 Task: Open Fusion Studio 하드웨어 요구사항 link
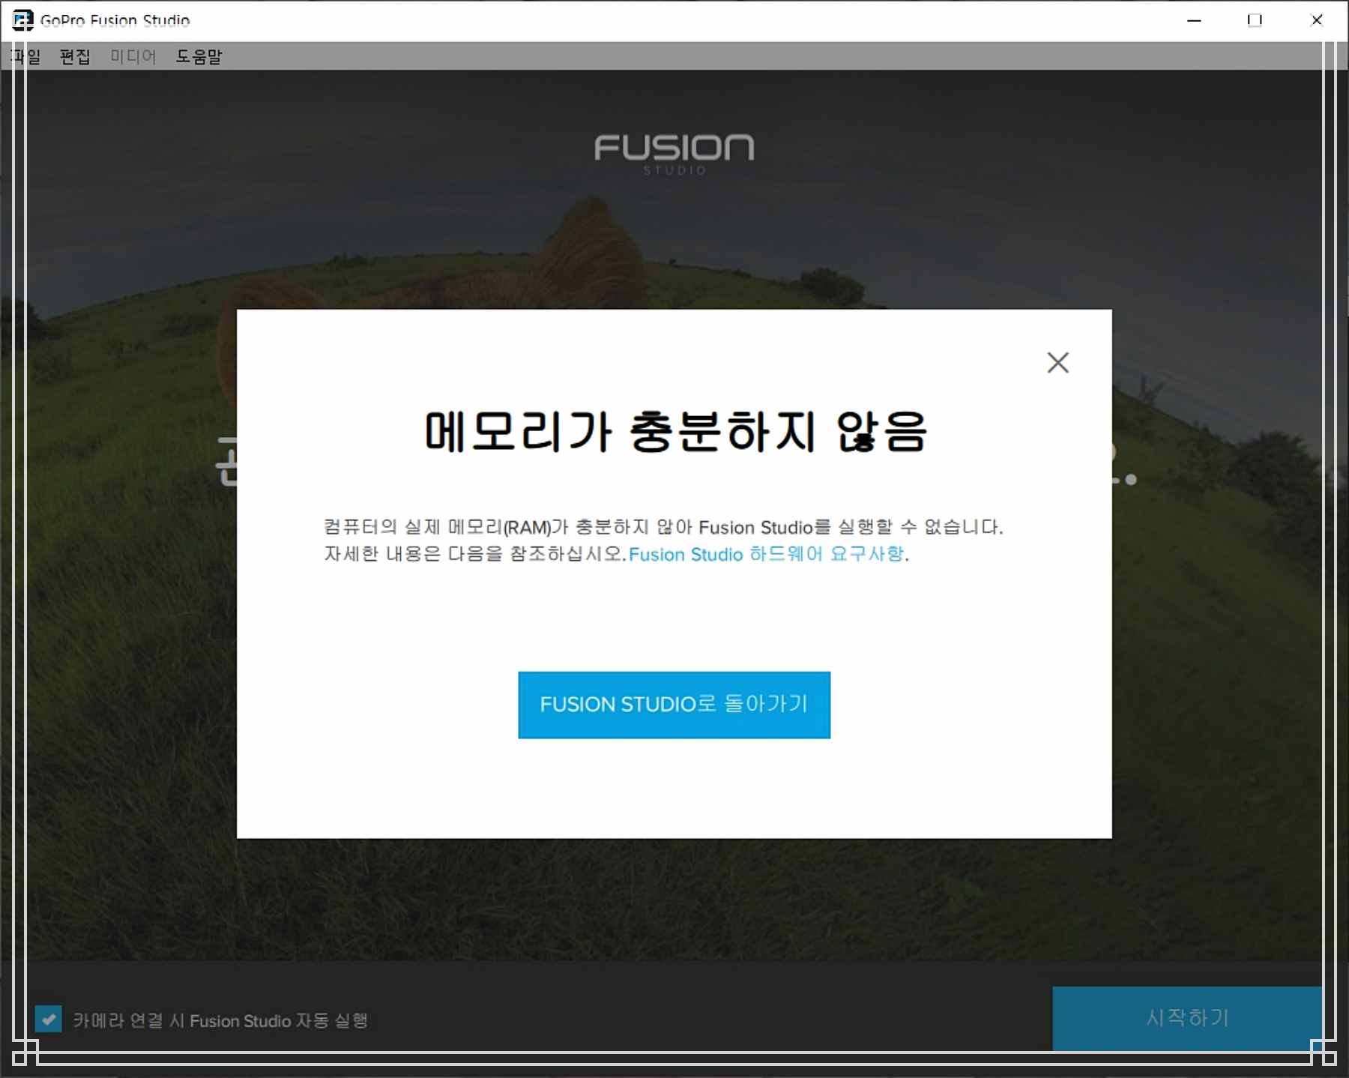766,554
